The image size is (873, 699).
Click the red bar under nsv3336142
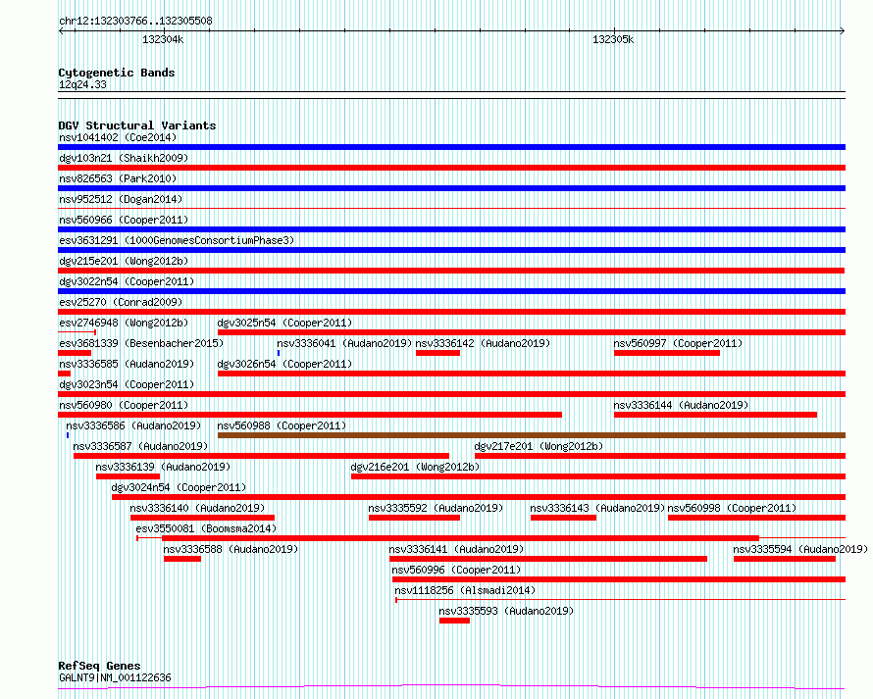pos(437,353)
